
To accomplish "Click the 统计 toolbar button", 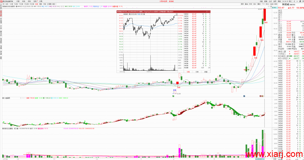I will point(255,4).
